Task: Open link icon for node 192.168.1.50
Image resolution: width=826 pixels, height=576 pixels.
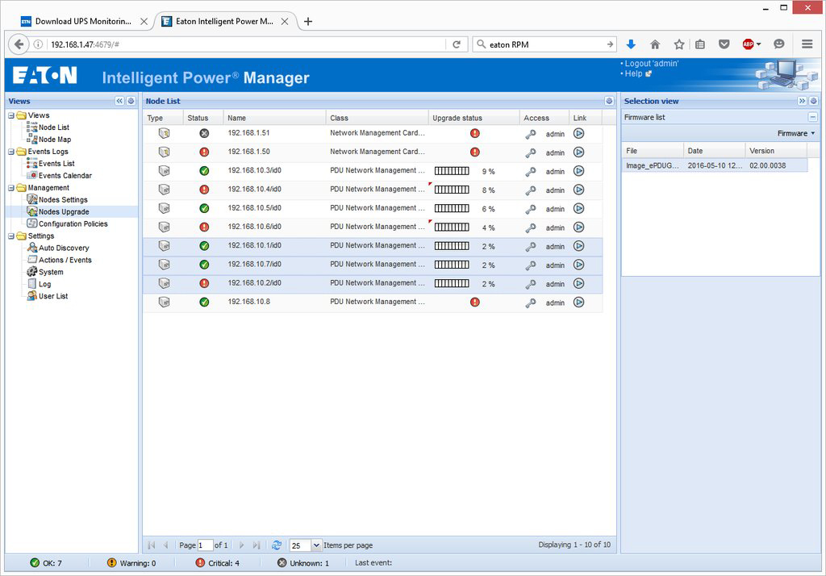Action: point(578,152)
